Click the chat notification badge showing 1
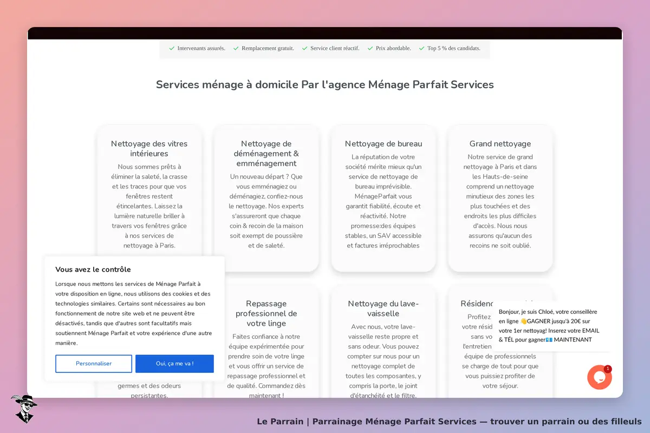 click(x=608, y=369)
